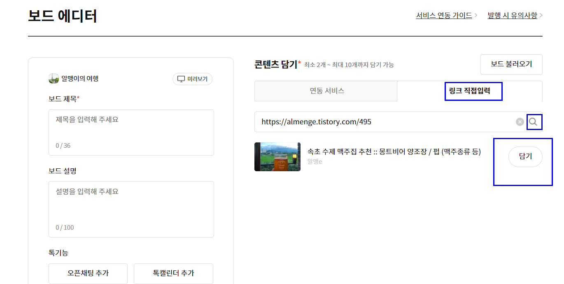
Task: Add the content with 담기 button
Action: point(525,156)
